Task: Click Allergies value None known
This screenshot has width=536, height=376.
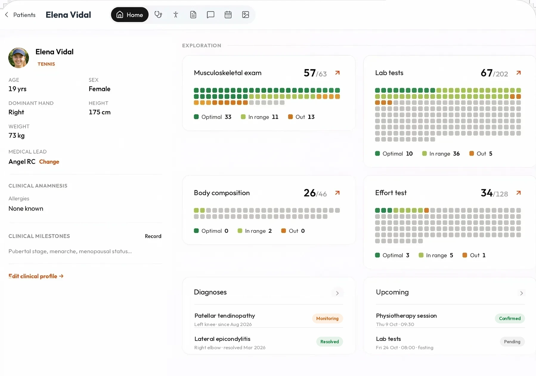Action: coord(26,209)
